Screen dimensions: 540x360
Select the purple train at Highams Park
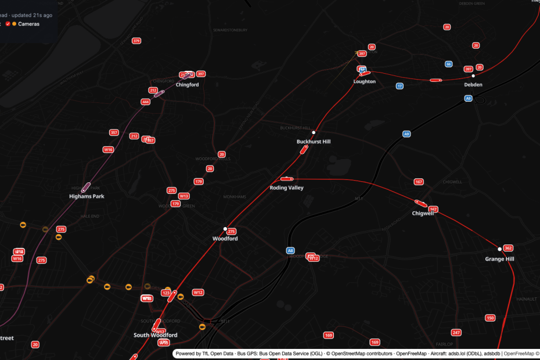pos(86,188)
